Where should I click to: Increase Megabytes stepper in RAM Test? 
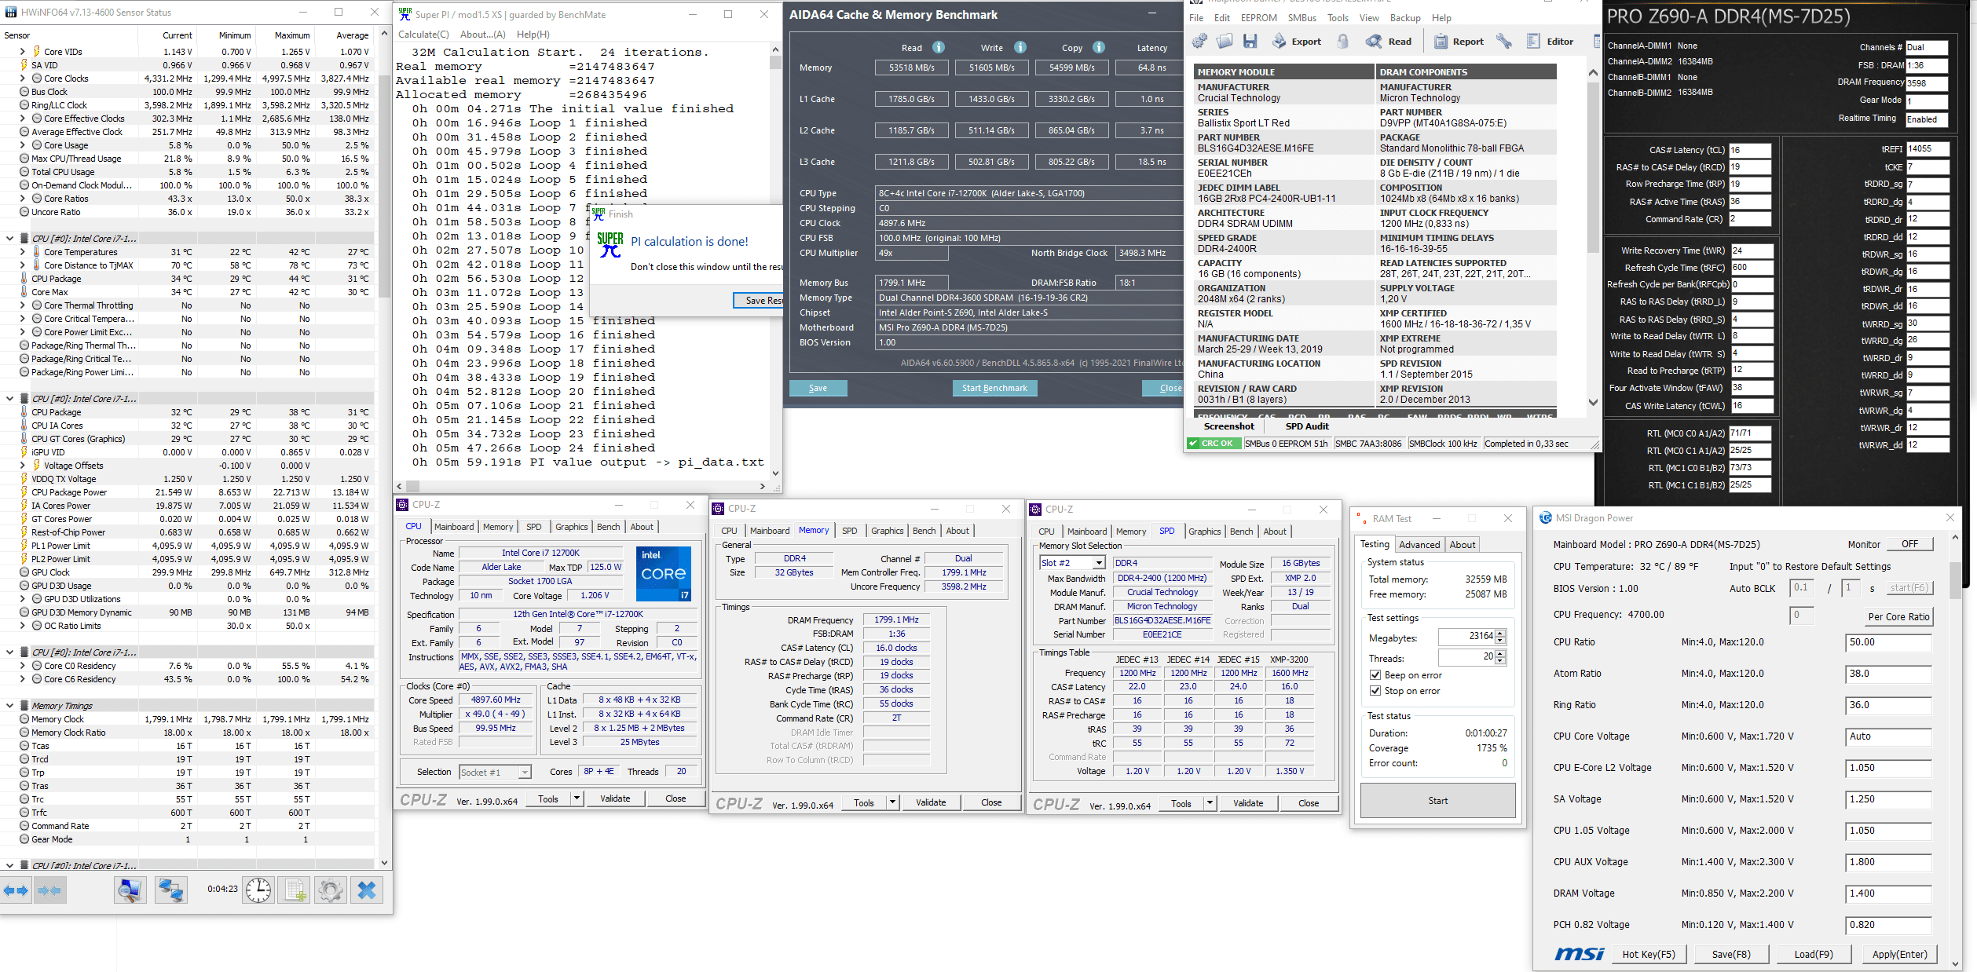1500,633
